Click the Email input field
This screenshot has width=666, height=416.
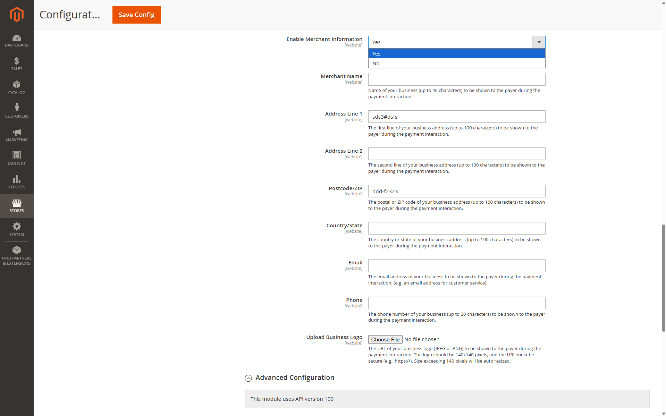457,265
